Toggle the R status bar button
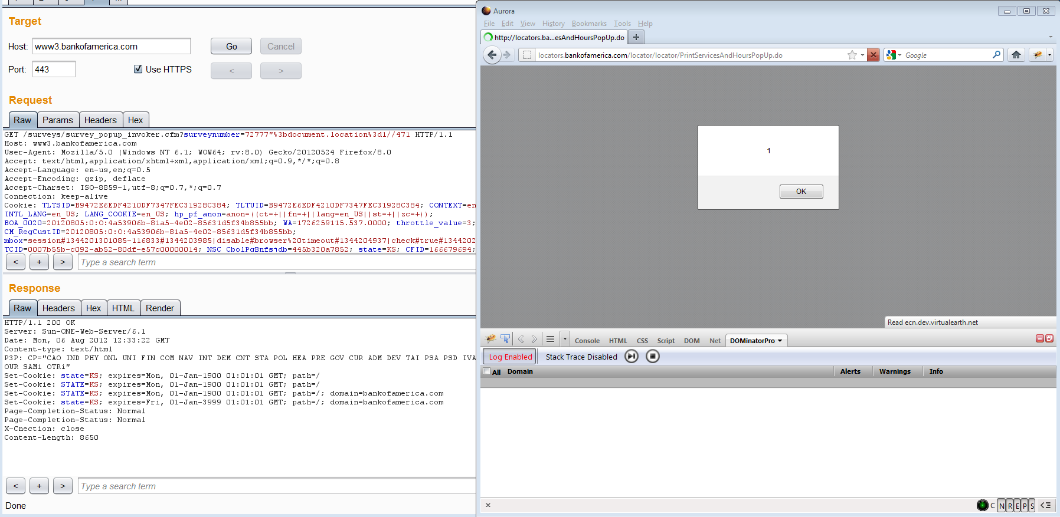Viewport: 1060px width, 517px height. point(1010,506)
